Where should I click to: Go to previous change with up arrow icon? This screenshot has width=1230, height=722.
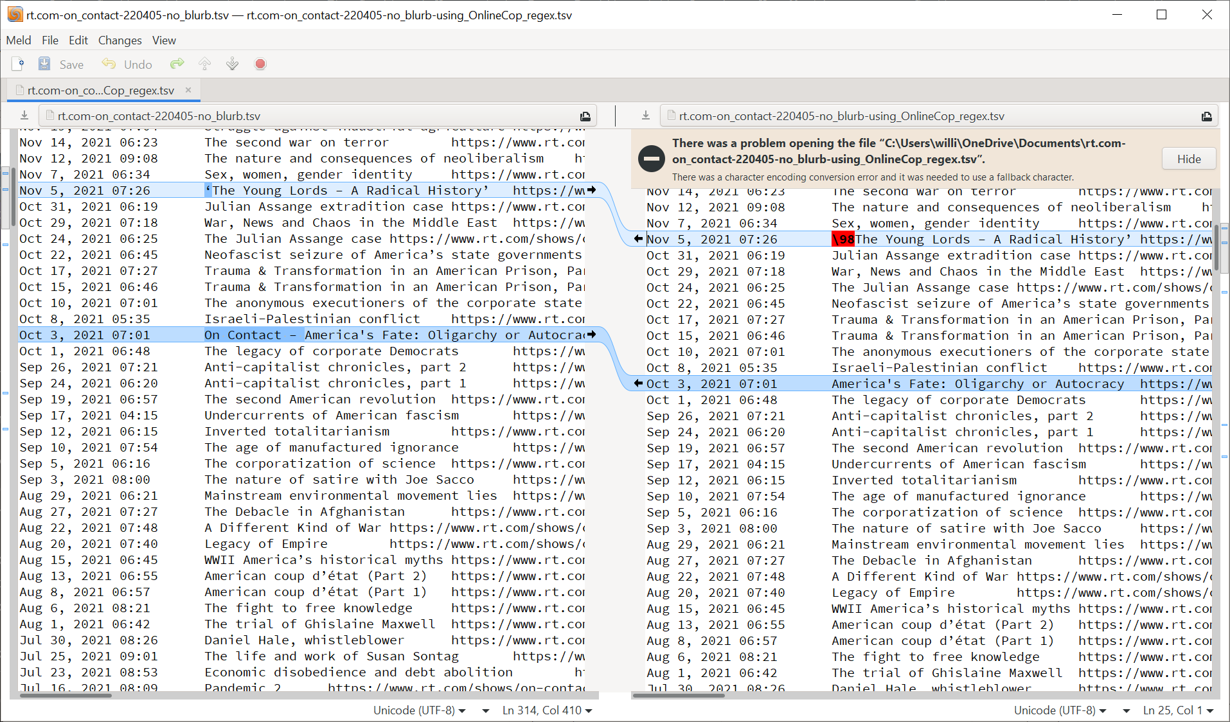point(204,64)
